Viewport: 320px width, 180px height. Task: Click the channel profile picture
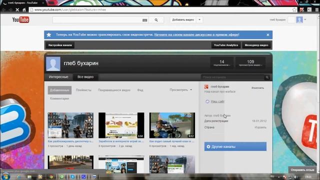[x=53, y=64]
